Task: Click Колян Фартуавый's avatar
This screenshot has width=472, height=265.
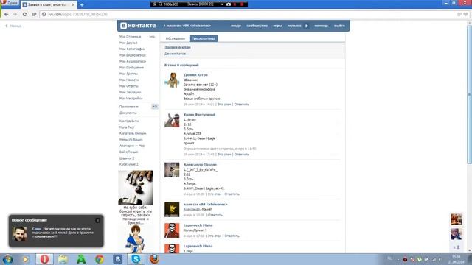Action: coord(172,120)
